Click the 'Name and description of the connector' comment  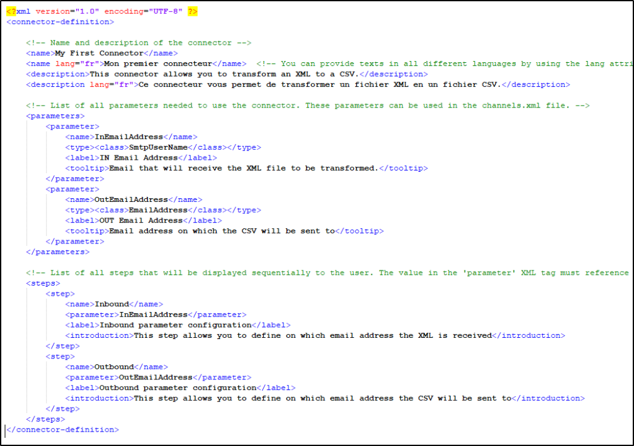pyautogui.click(x=139, y=43)
